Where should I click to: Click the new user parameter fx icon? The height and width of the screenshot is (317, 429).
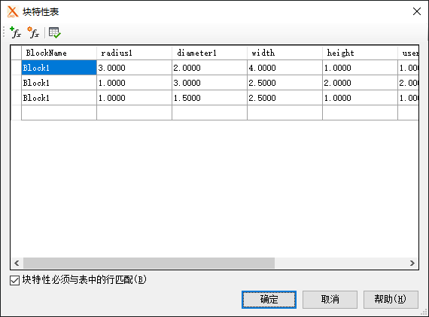tap(33, 32)
